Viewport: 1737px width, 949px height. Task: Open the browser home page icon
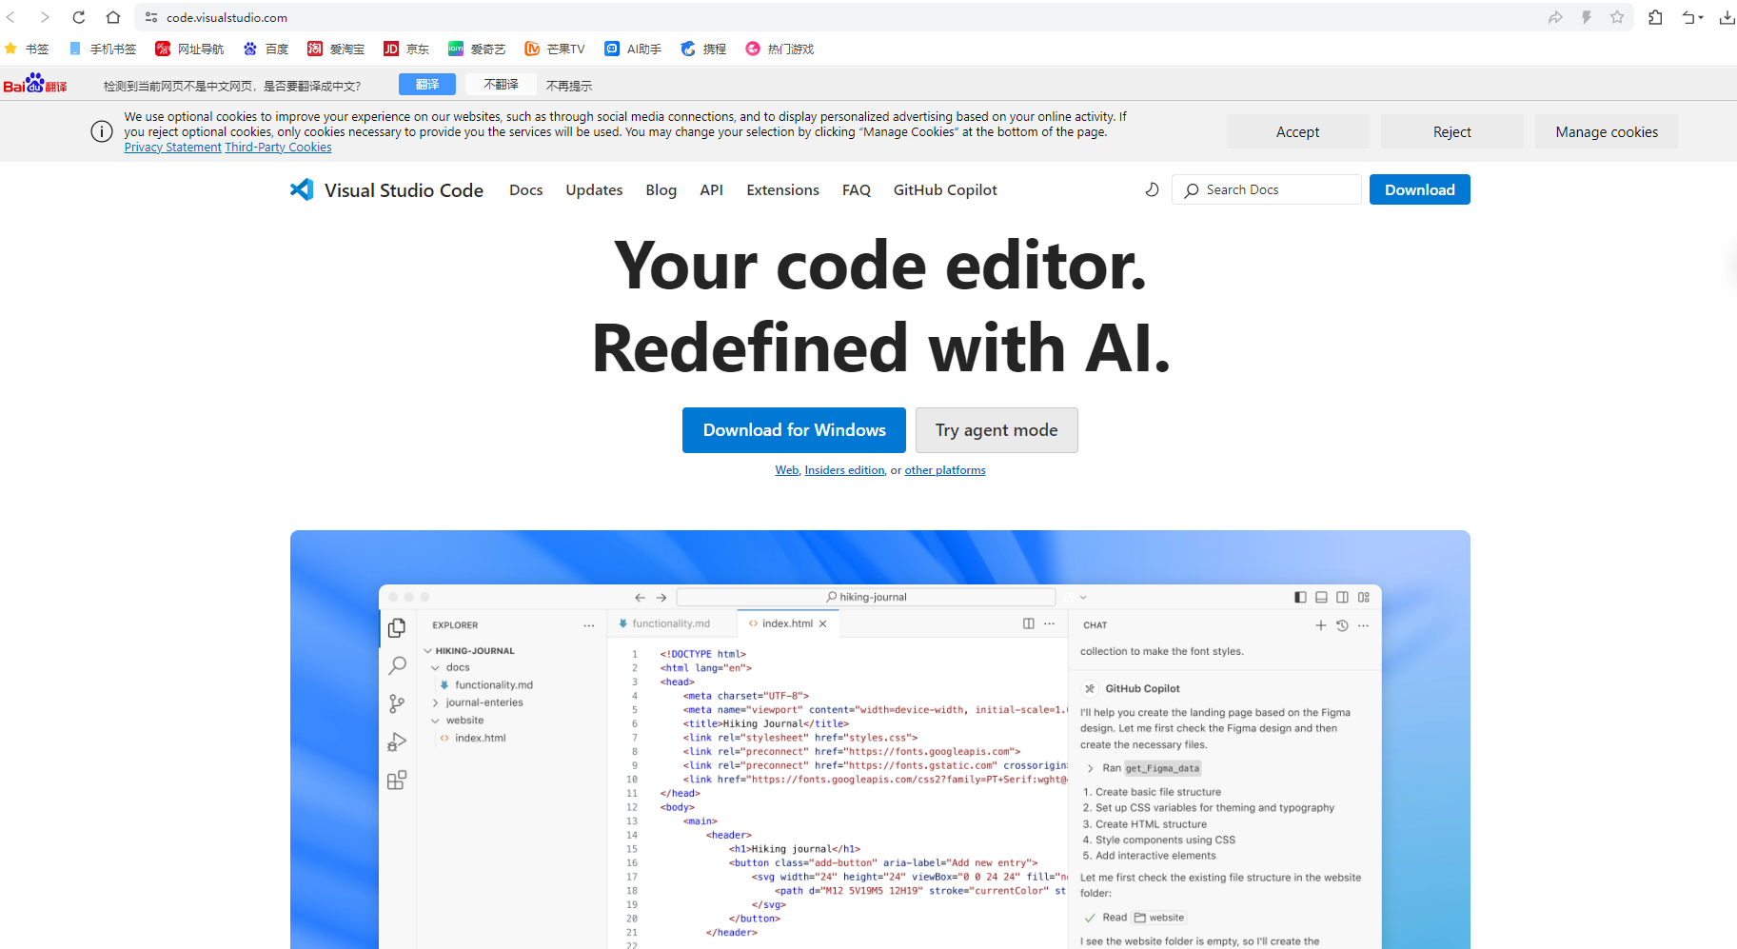point(113,17)
